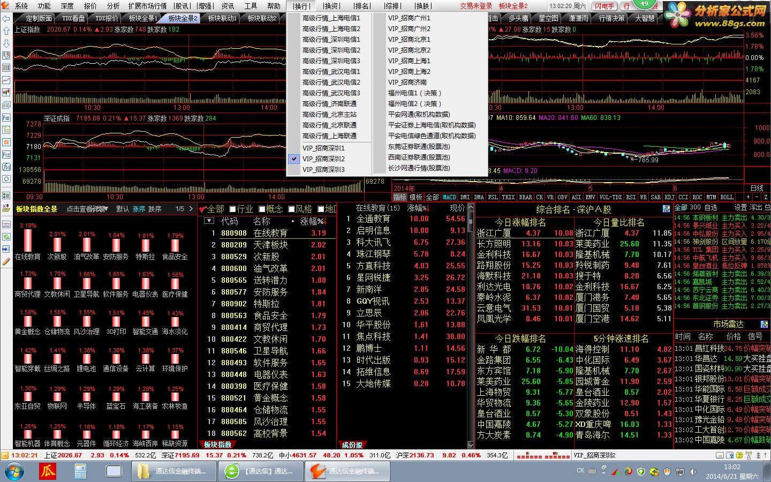Open the 系统 menu
771x482 pixels.
21,6
